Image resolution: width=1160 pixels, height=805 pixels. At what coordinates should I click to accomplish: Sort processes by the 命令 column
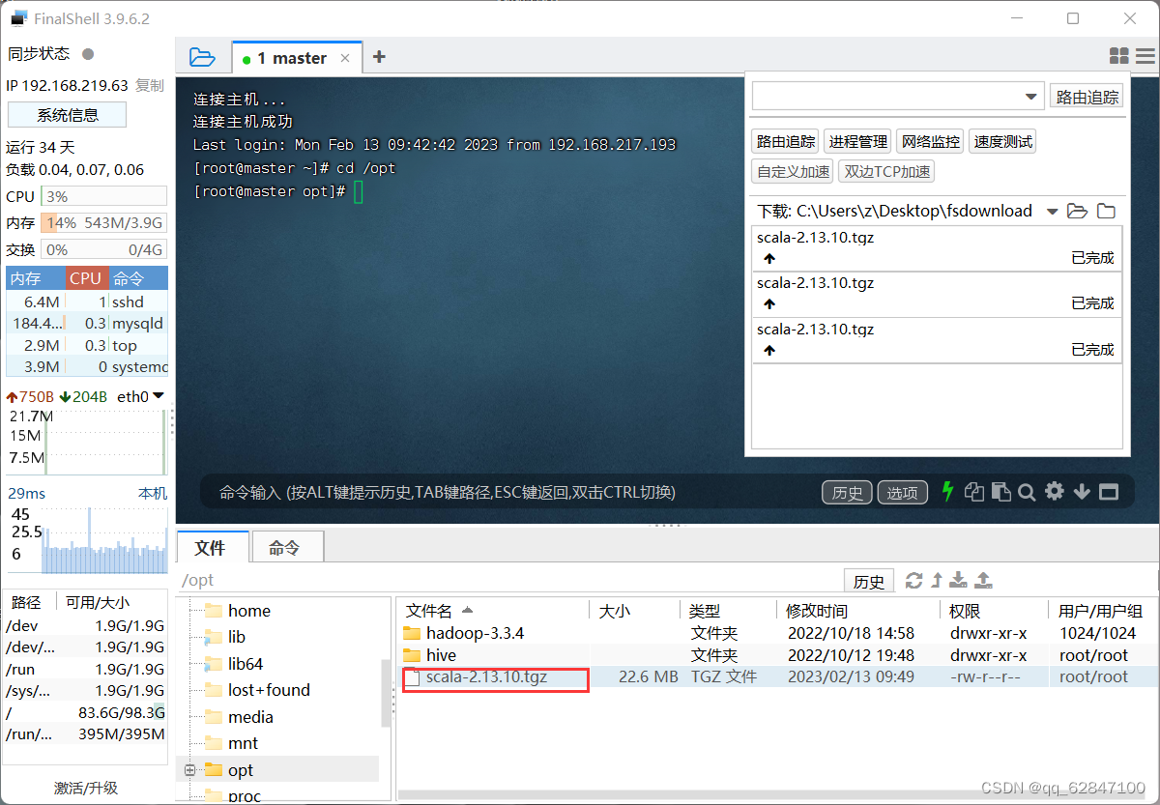138,278
